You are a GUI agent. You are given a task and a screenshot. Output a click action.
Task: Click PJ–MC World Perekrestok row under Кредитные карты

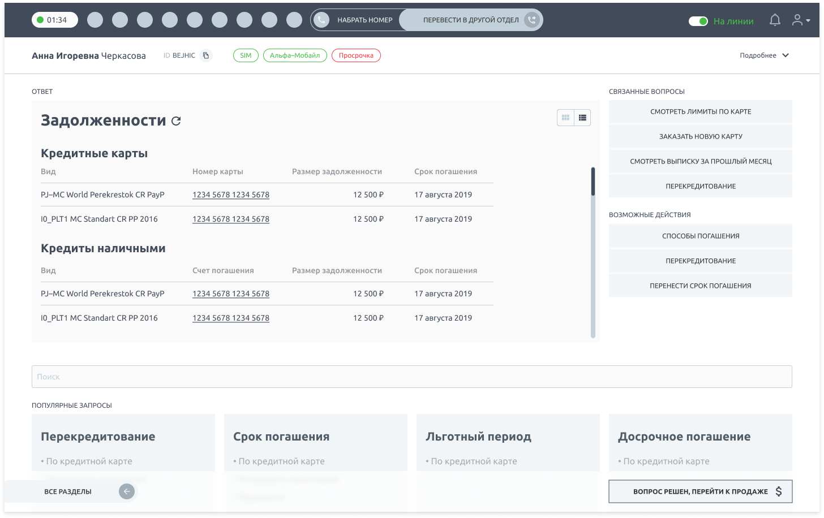(x=267, y=195)
